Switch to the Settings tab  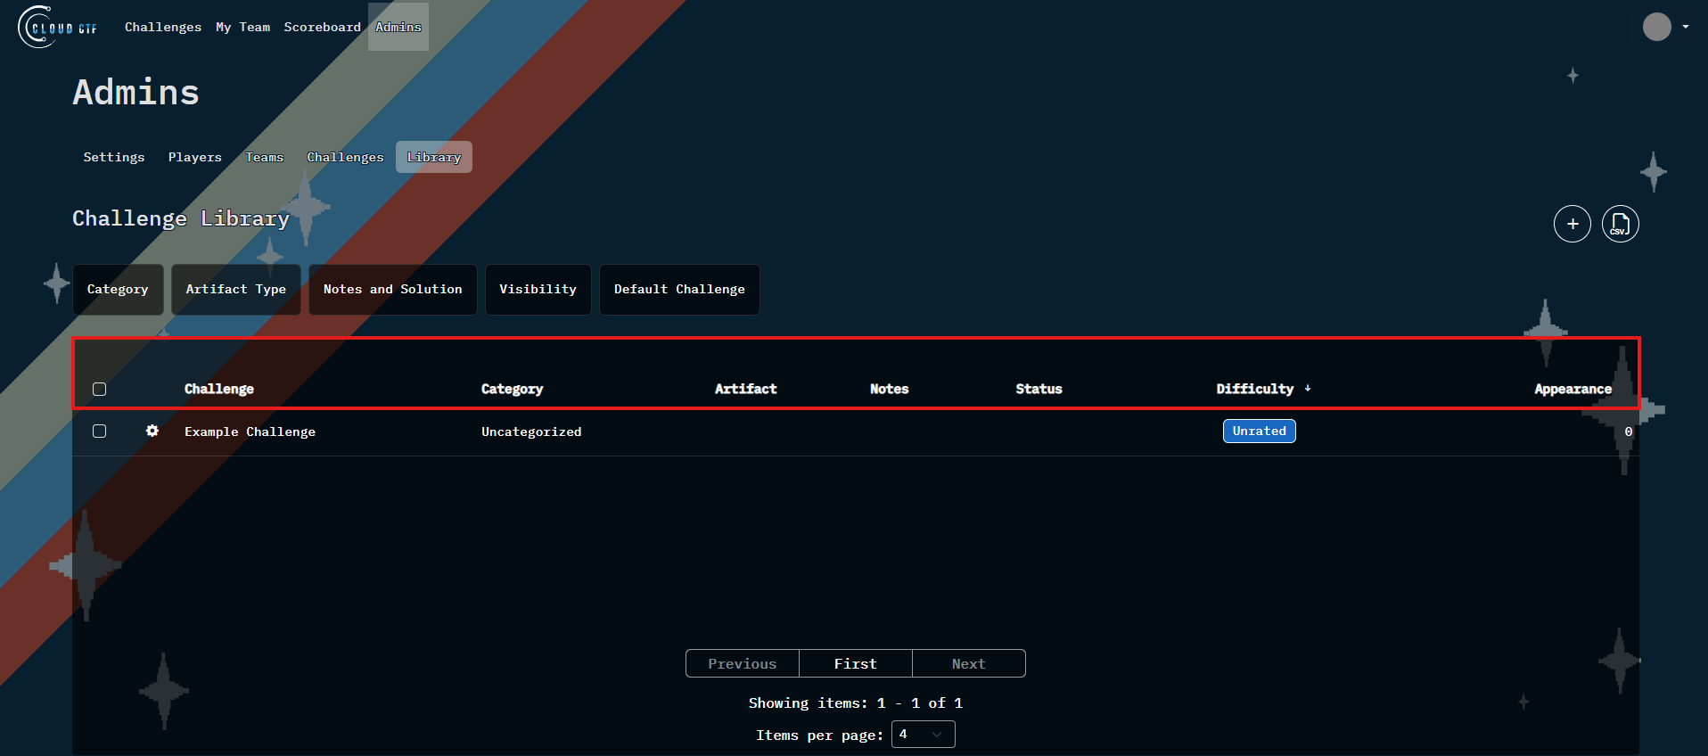pyautogui.click(x=113, y=157)
